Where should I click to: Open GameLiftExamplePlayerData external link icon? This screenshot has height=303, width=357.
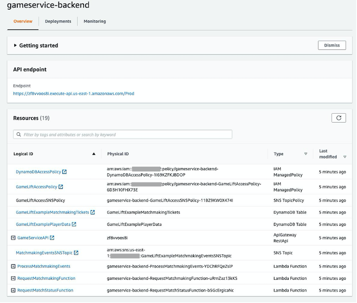click(x=75, y=224)
